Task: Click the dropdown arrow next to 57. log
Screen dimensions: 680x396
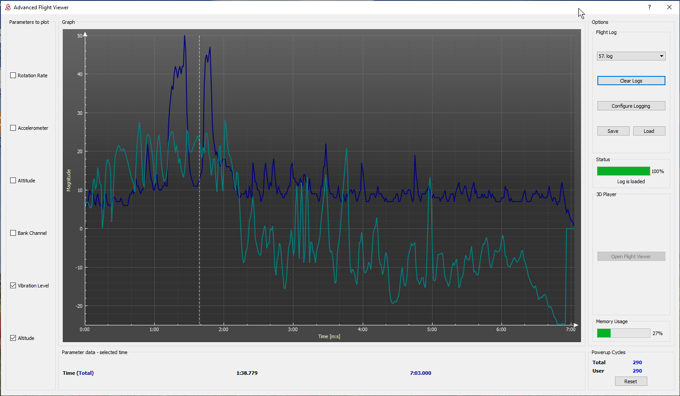Action: pyautogui.click(x=661, y=56)
